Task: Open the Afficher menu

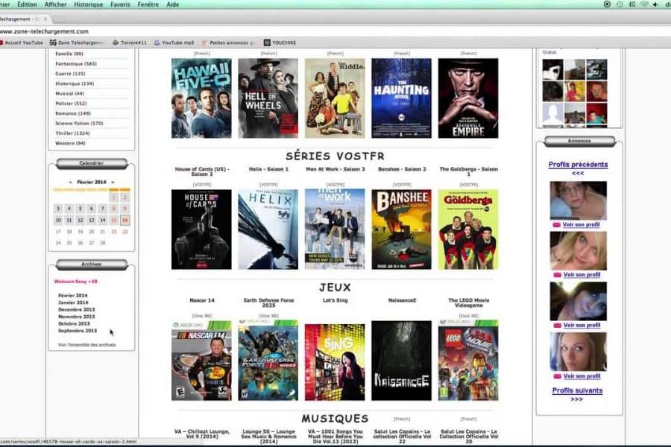Action: click(55, 4)
